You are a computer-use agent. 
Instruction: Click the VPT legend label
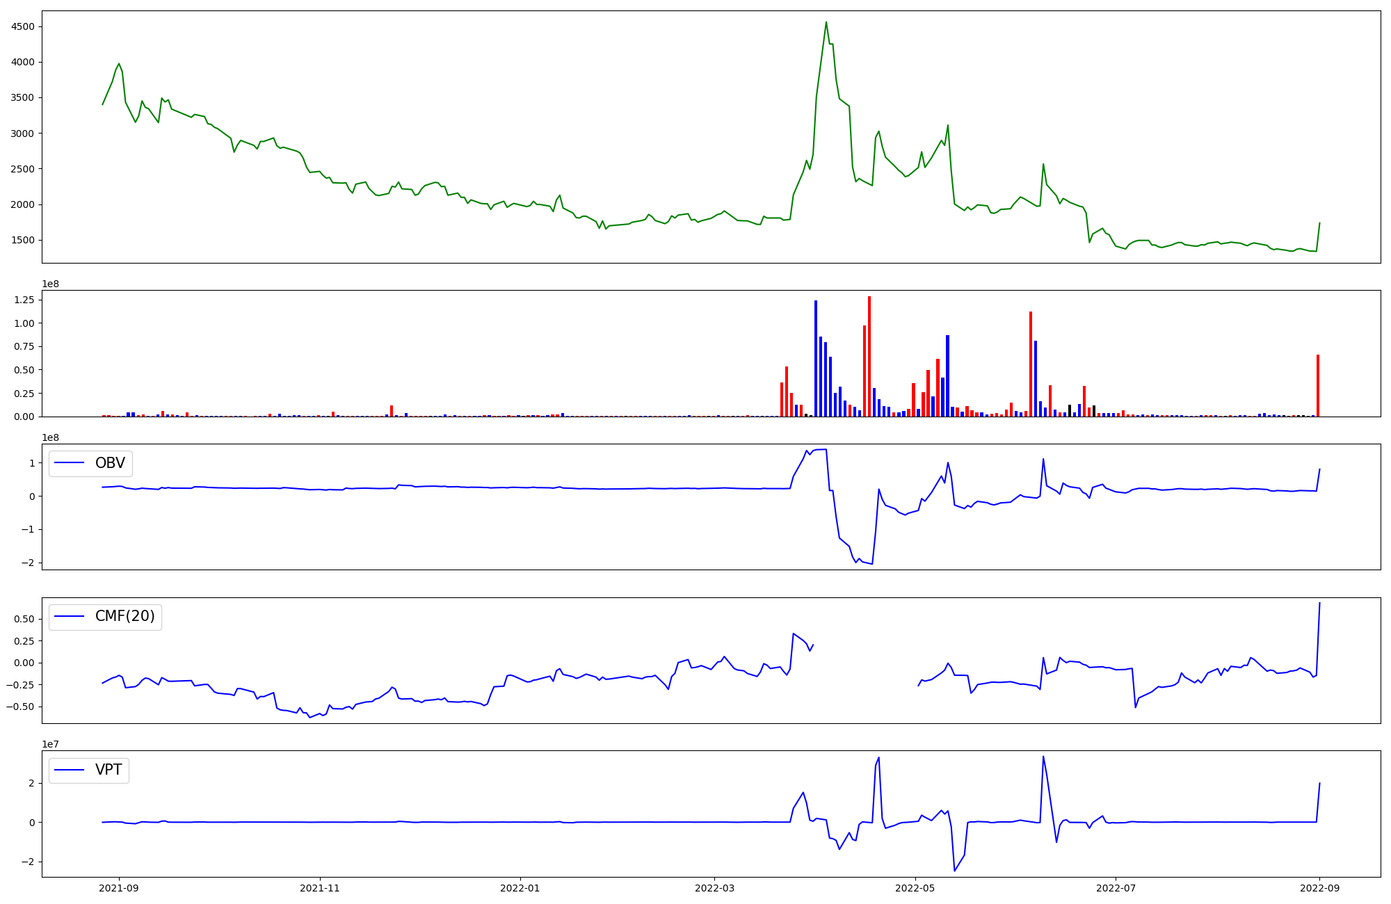pos(108,770)
